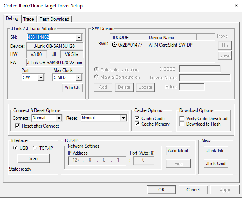Viewport: 242px width, 198px height.
Task: Open the Flash Download tab
Action: click(54, 19)
